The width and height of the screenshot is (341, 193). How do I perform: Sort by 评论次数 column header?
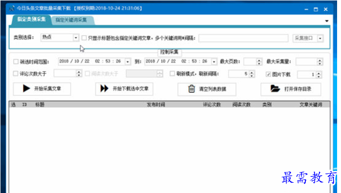click(x=212, y=105)
